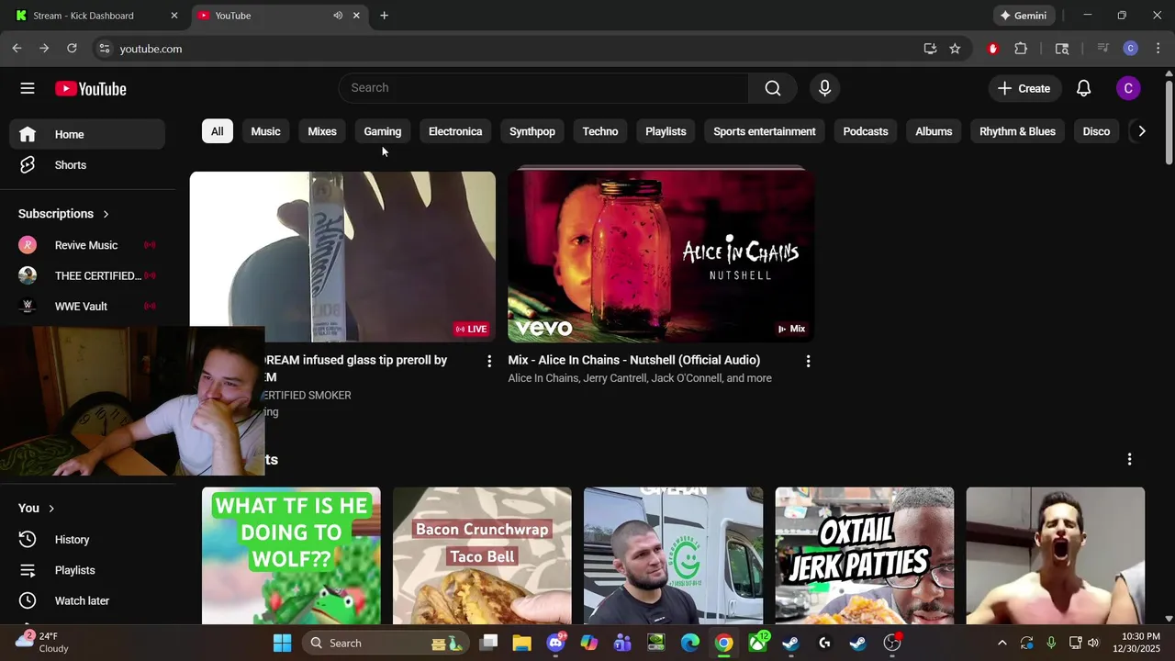Select the Music chip
The width and height of the screenshot is (1175, 661).
(x=265, y=131)
